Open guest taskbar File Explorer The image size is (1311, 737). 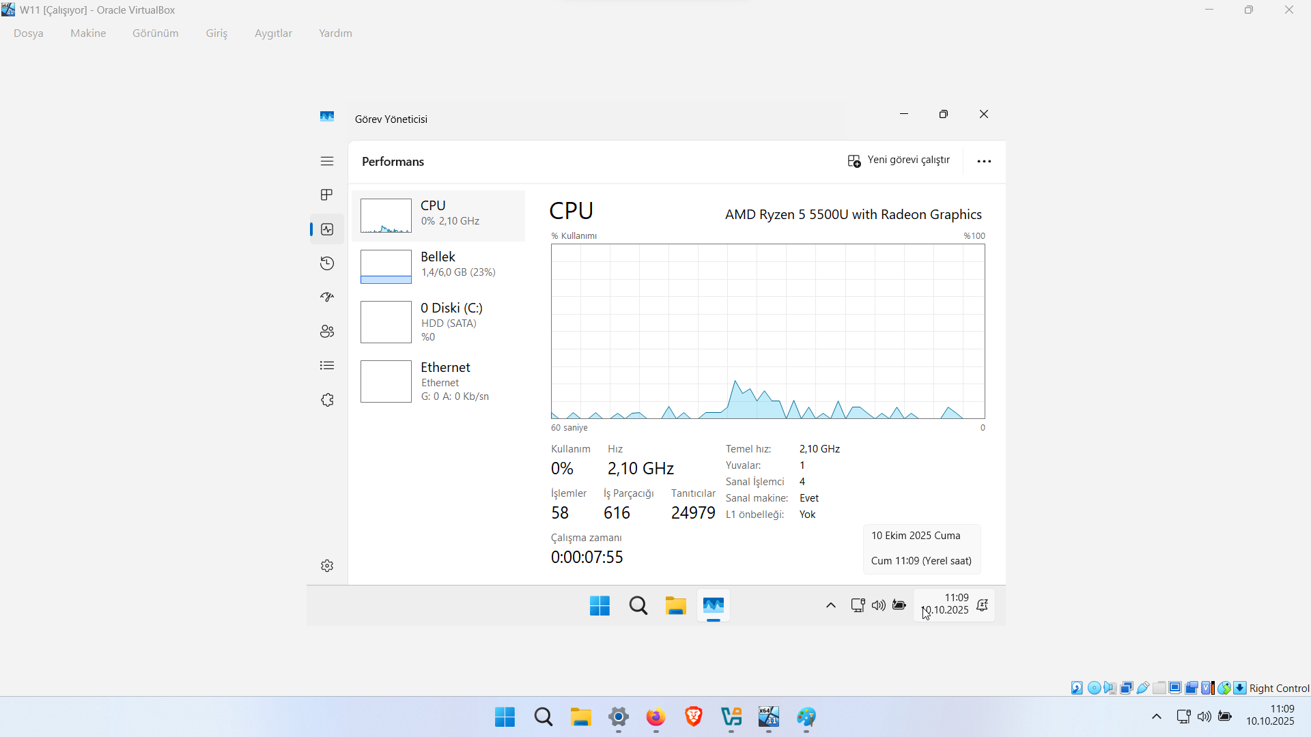click(676, 605)
